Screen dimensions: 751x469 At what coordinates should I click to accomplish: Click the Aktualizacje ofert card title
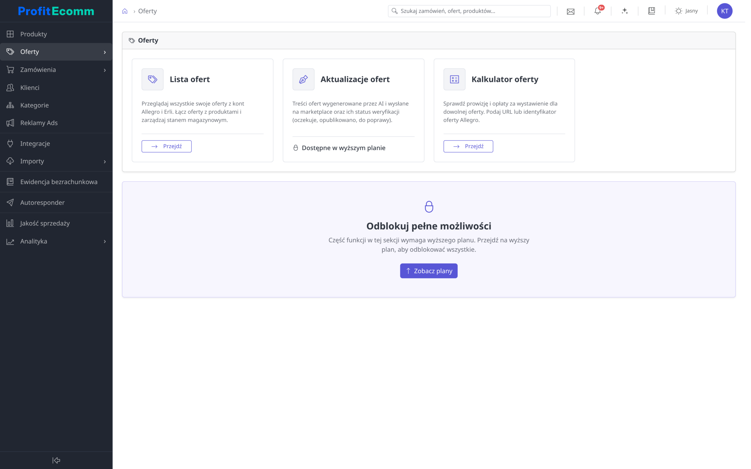355,79
